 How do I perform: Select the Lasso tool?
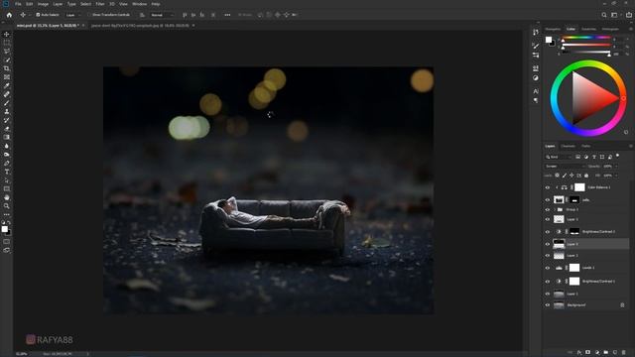pos(7,51)
